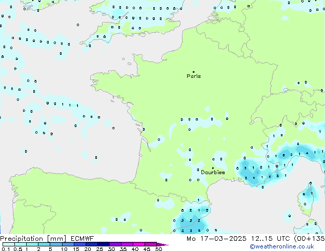
Task: Click the 2–5 mm legend color swatch
Action: (x=44, y=244)
